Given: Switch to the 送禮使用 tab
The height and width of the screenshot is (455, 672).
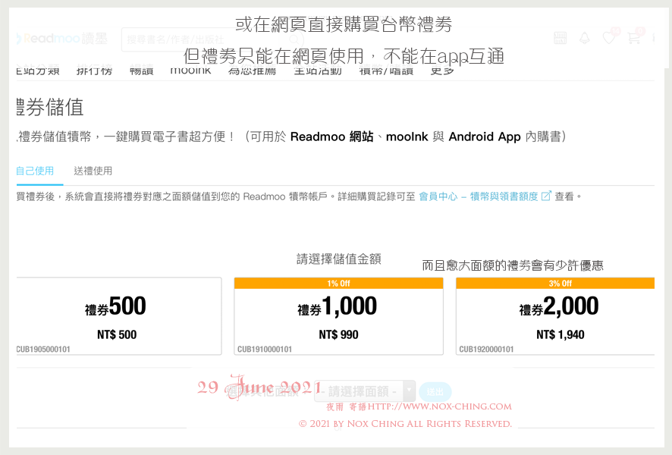Looking at the screenshot, I should click(93, 171).
